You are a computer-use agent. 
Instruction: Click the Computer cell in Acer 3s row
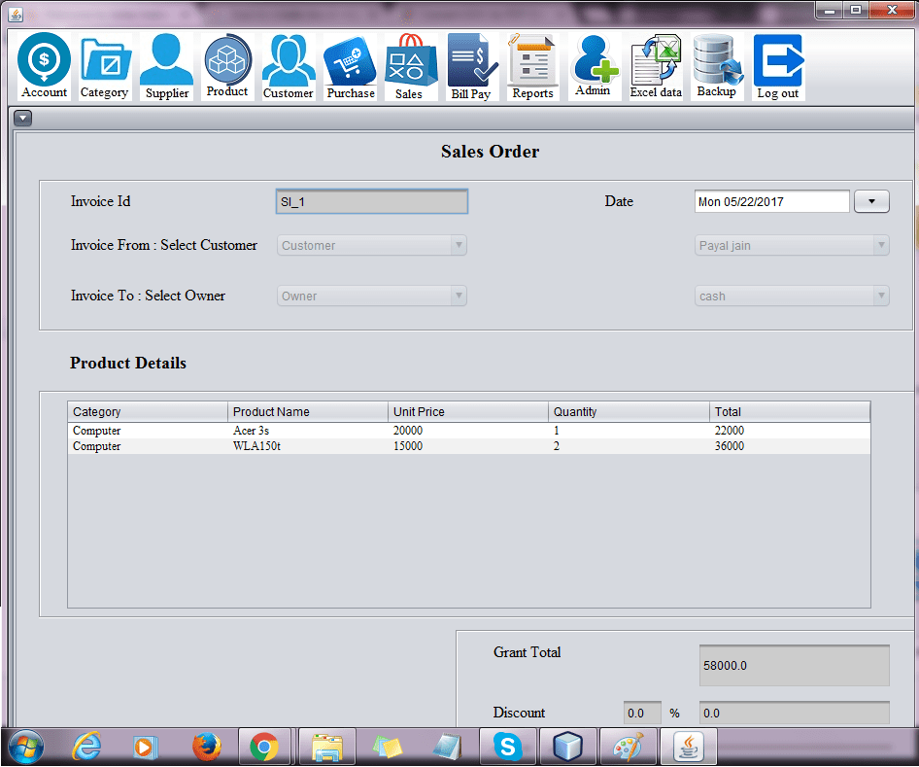point(148,431)
